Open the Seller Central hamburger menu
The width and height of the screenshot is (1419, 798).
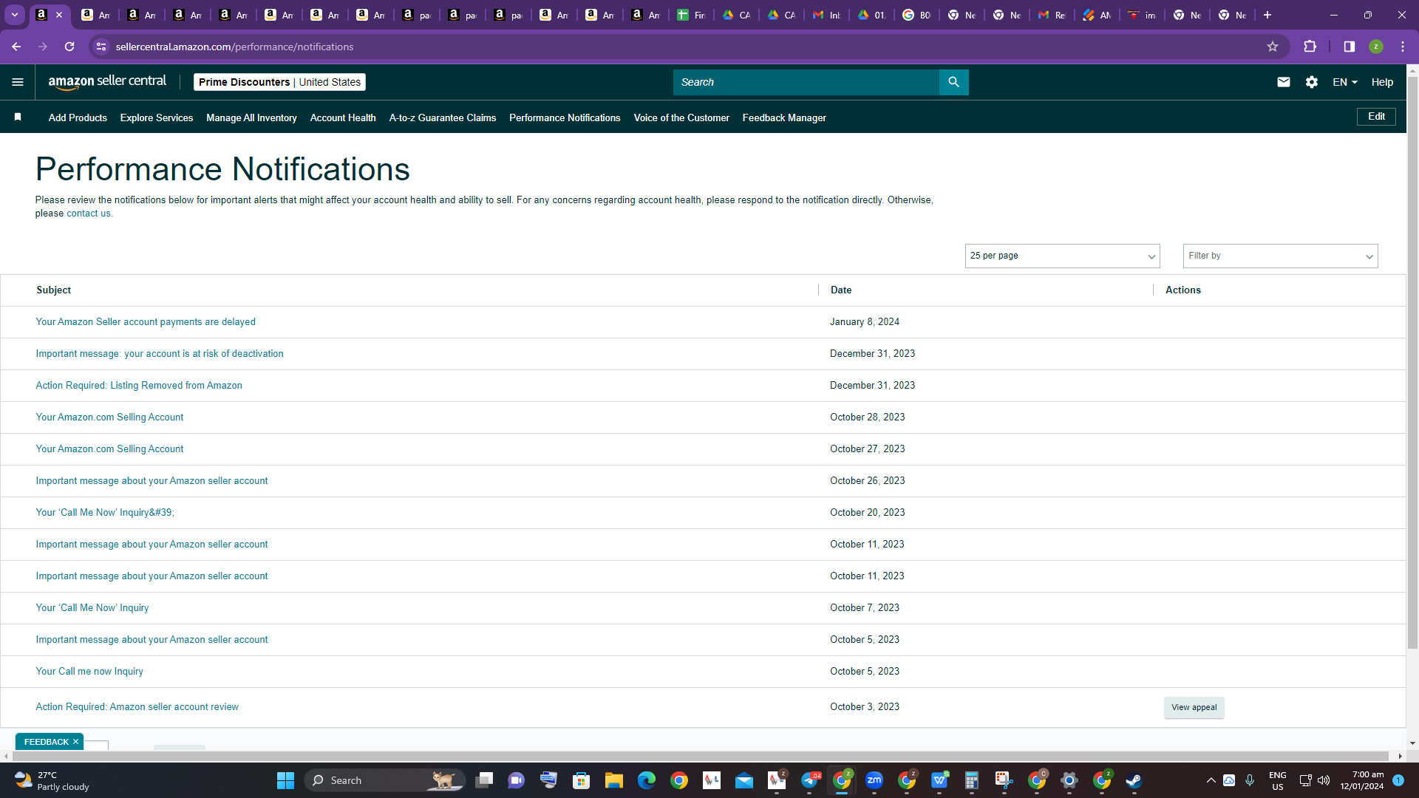(x=18, y=82)
